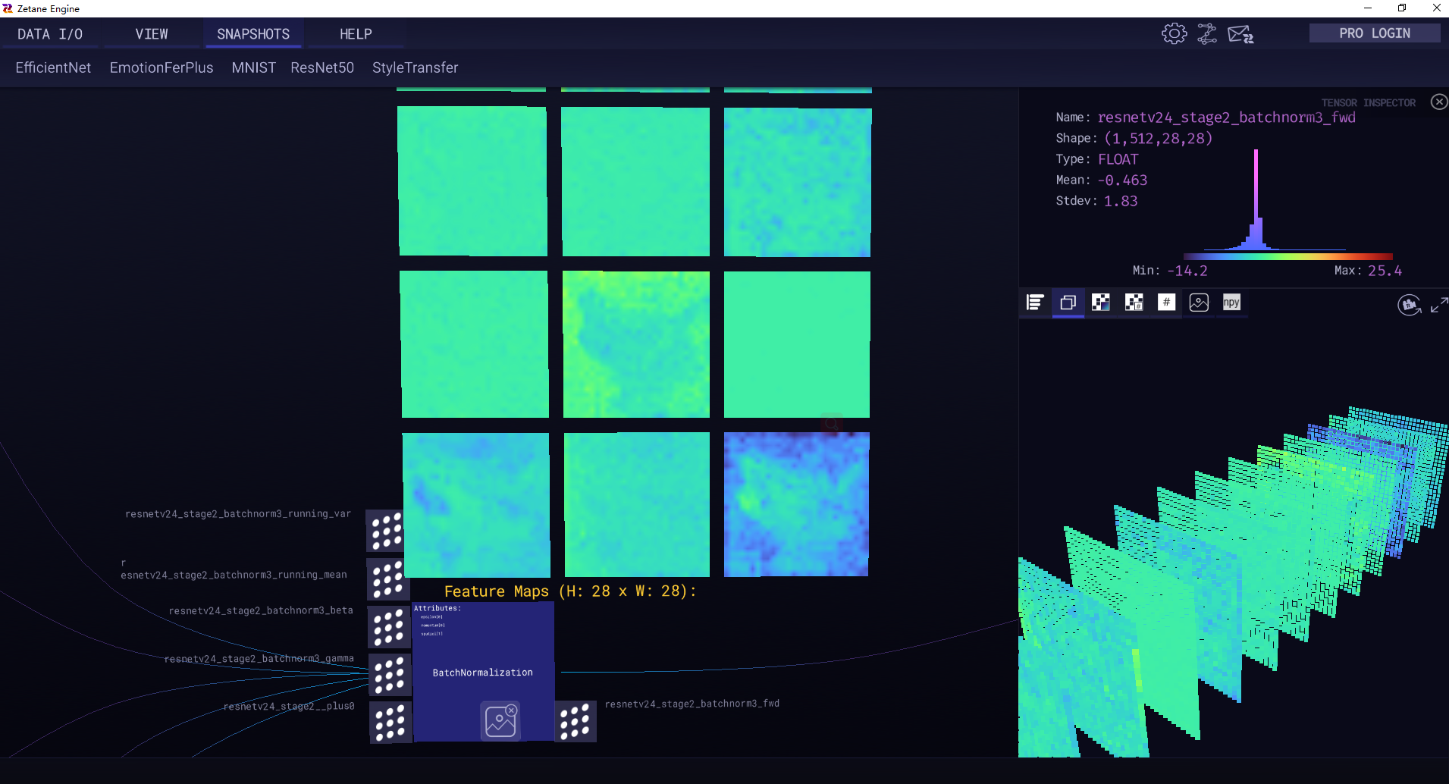Select the list view in the Tensor Inspector
This screenshot has height=784, width=1449.
tap(1036, 303)
